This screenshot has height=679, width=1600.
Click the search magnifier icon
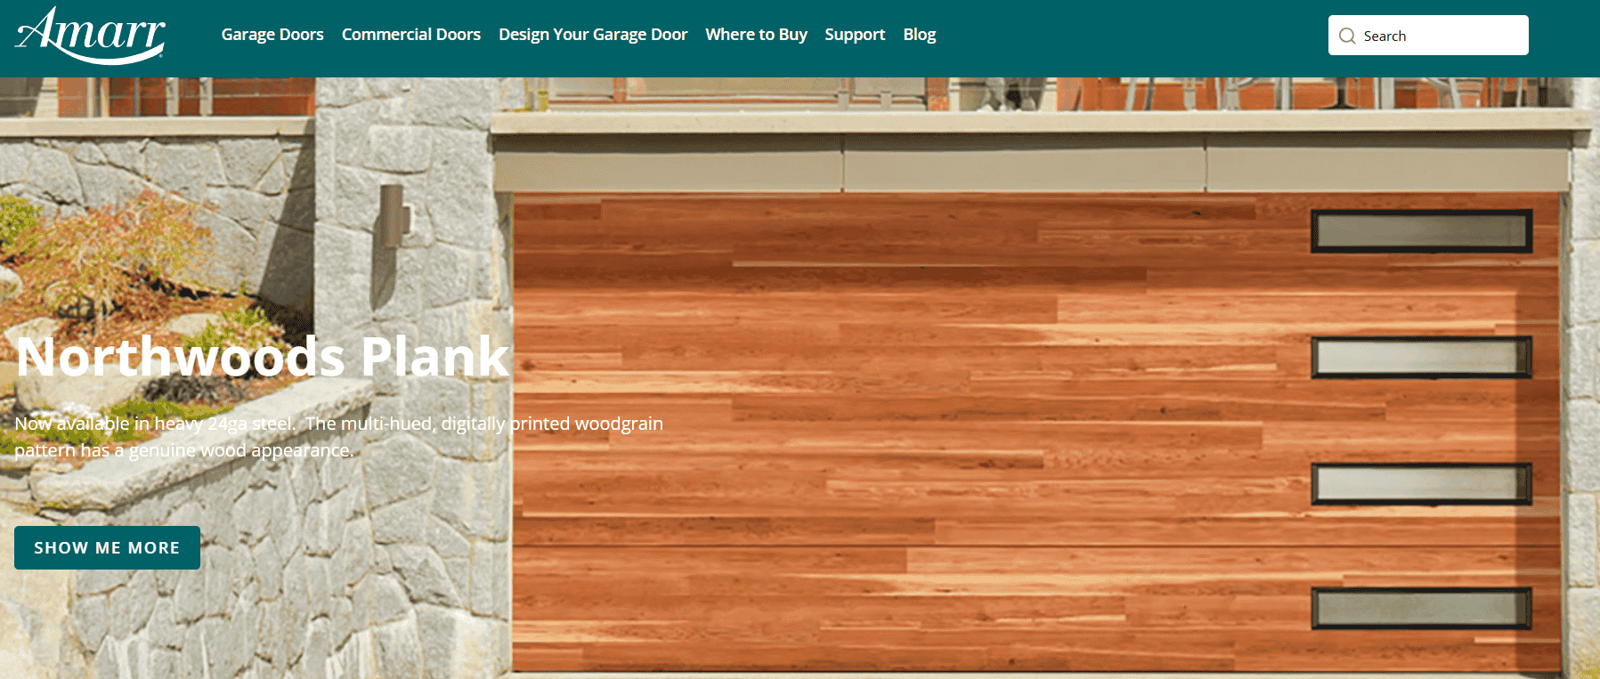pyautogui.click(x=1347, y=36)
